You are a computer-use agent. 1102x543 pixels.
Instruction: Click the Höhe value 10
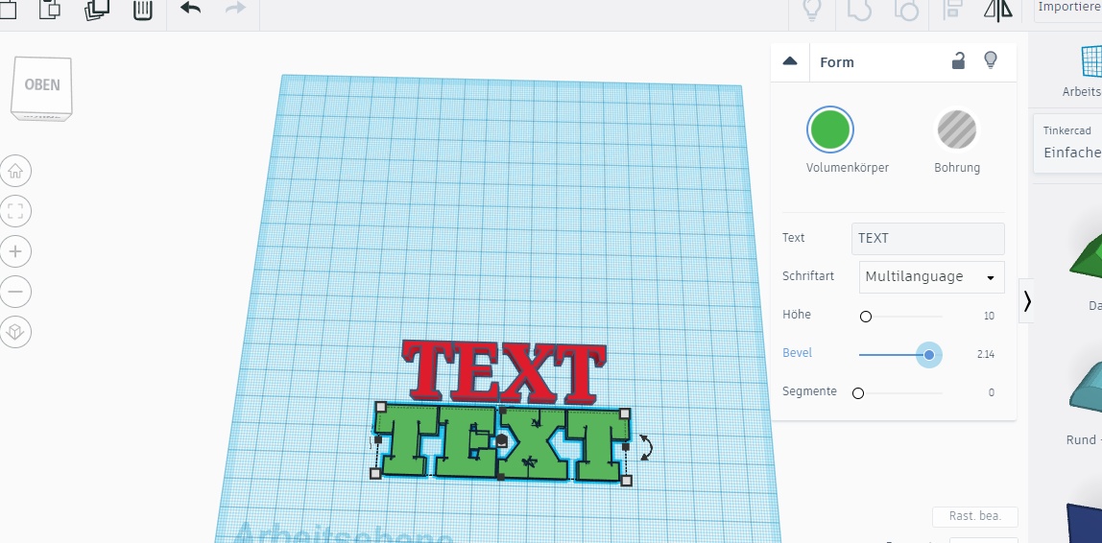click(x=989, y=316)
